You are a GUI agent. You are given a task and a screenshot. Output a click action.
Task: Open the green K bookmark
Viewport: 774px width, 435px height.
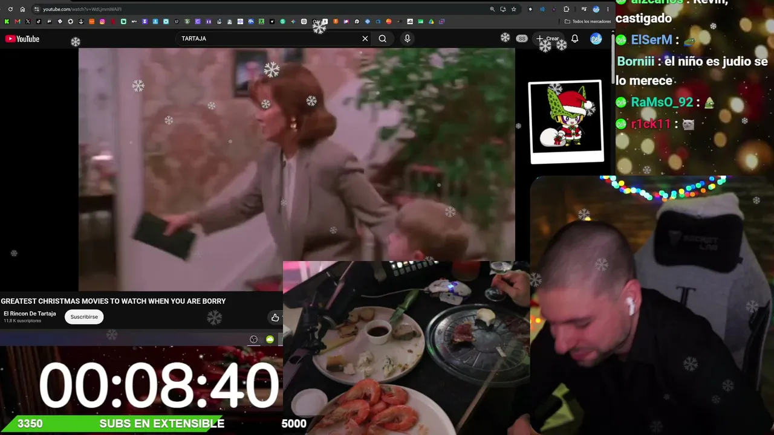click(7, 22)
